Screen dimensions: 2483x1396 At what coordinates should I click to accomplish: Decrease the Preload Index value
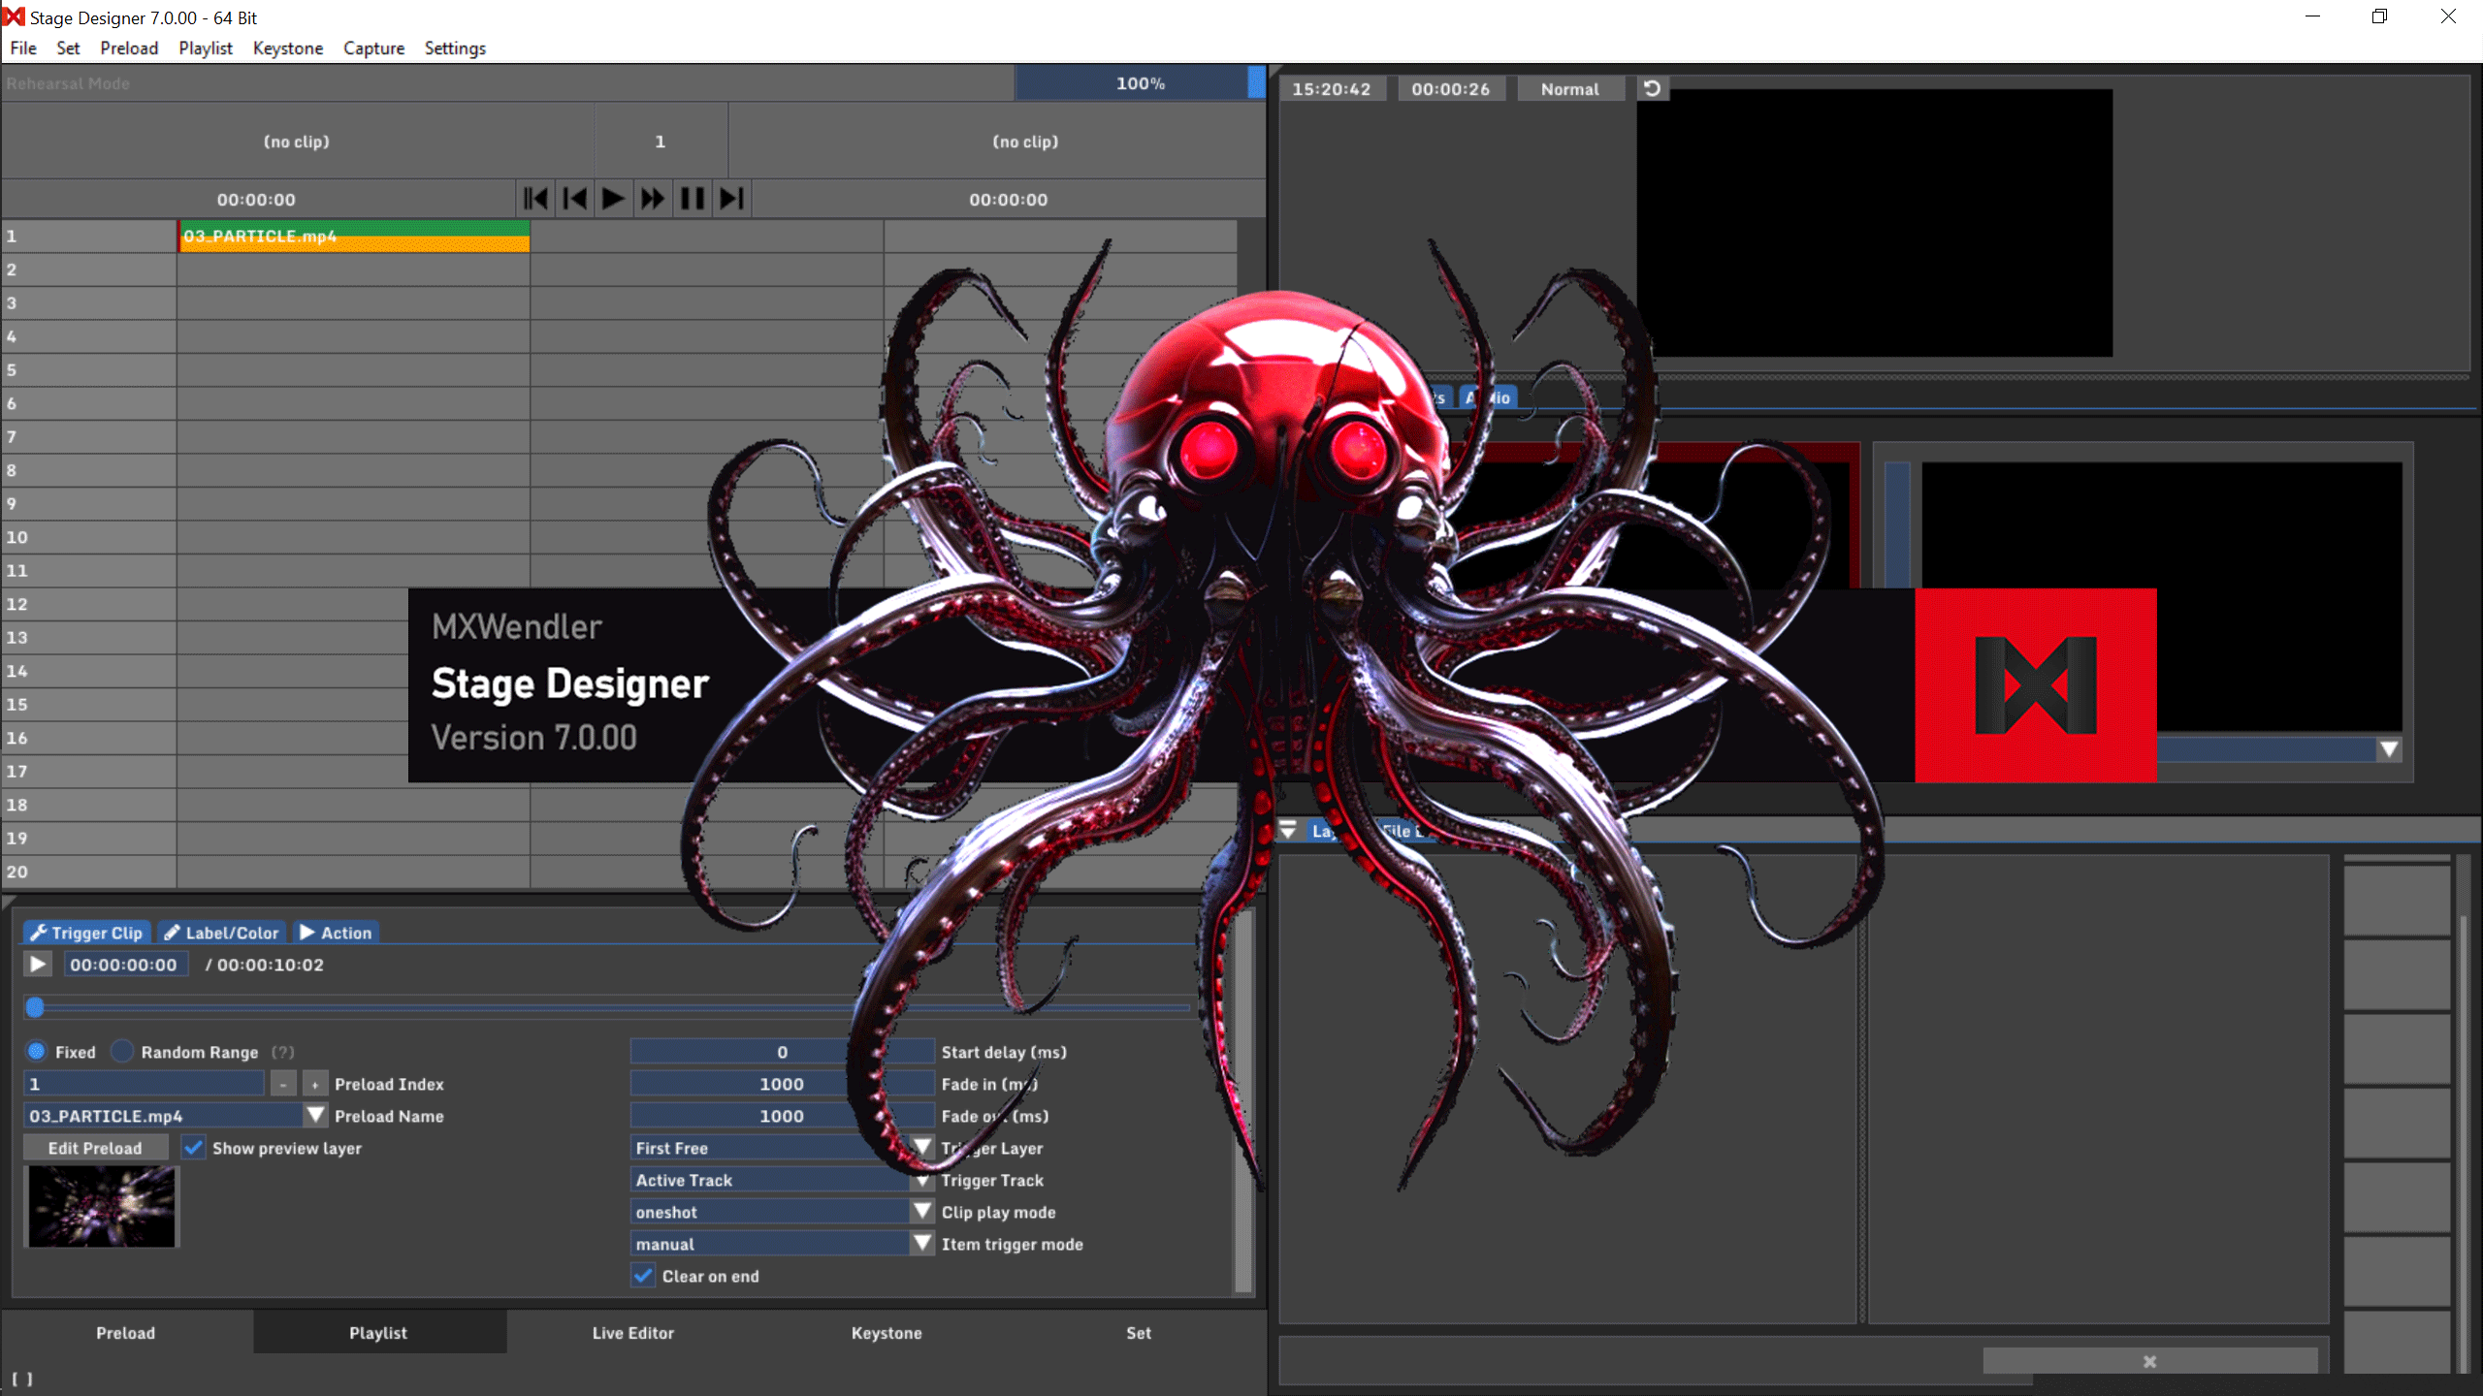click(283, 1084)
